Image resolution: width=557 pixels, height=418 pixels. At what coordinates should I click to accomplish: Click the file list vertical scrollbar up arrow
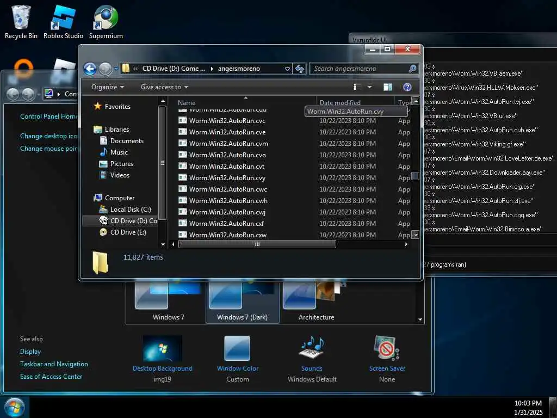pyautogui.click(x=415, y=101)
